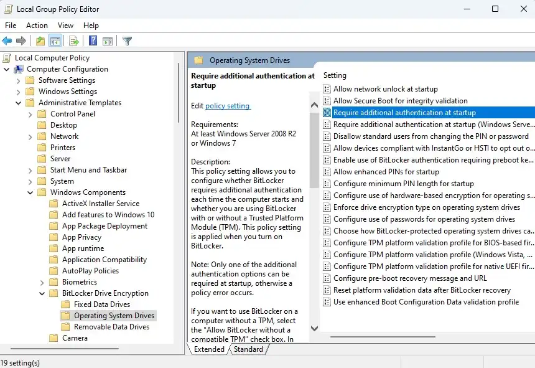The width and height of the screenshot is (535, 368).
Task: Click the policy icon beside Configure minimum PIN length
Action: click(x=327, y=184)
